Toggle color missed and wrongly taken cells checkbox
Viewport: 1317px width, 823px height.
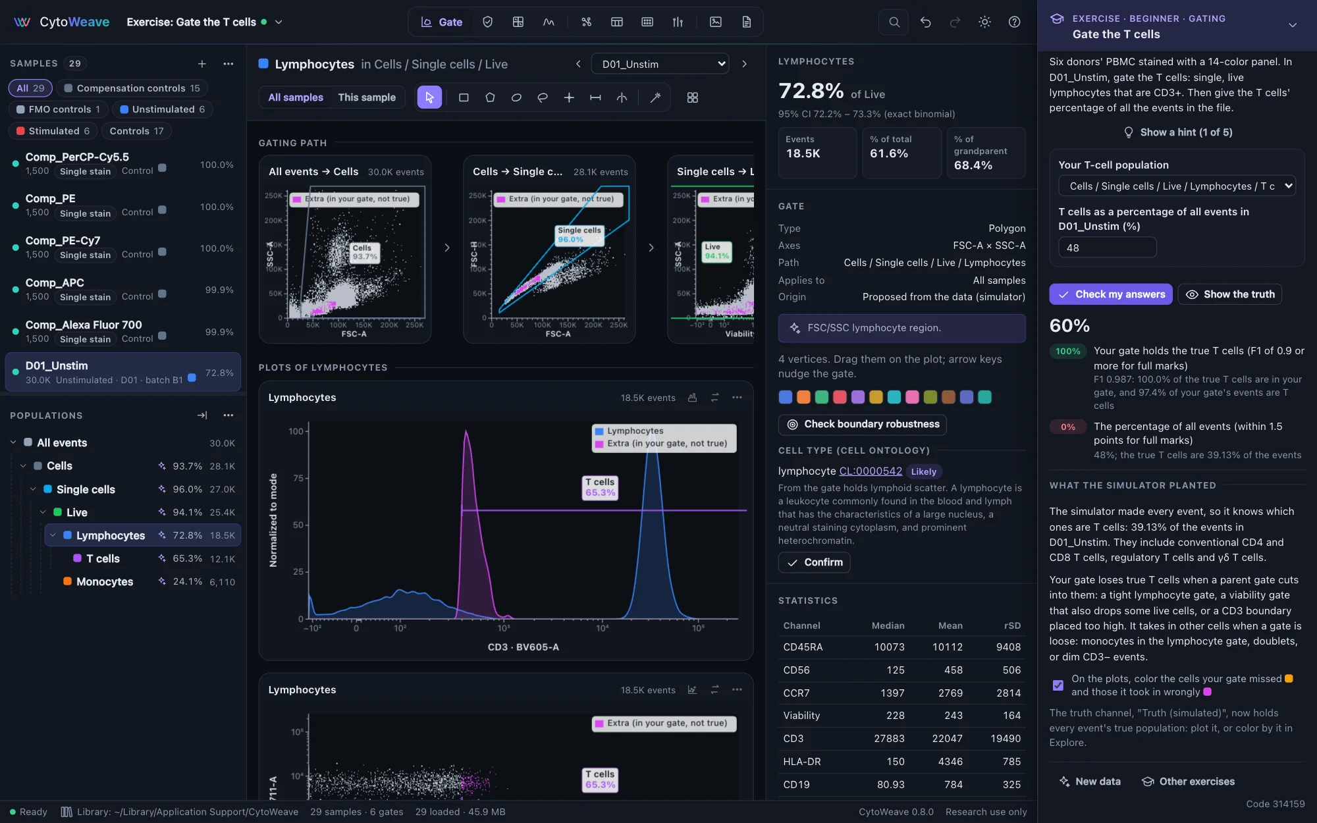point(1058,685)
